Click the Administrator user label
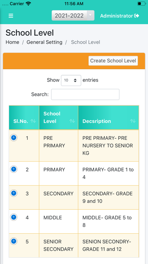 pos(117,16)
